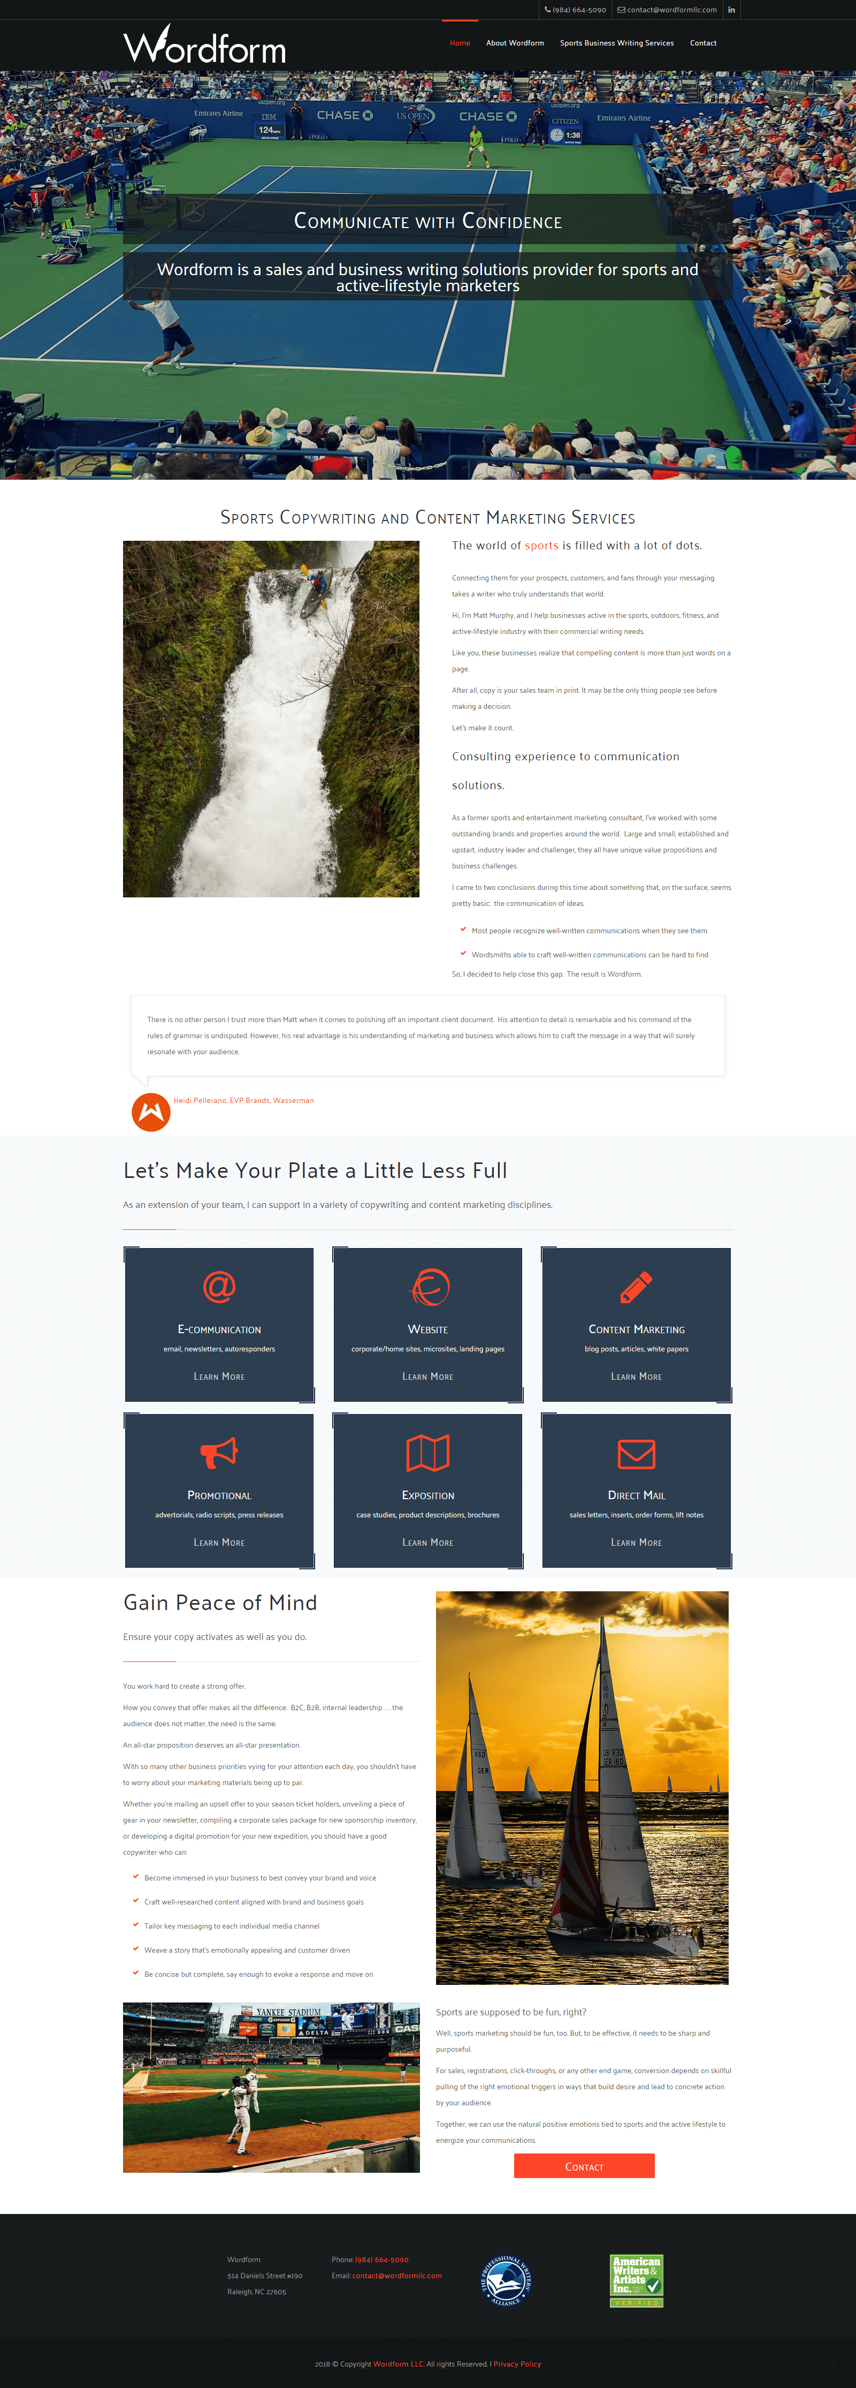
Task: Go to the Contact menu item
Action: [703, 43]
